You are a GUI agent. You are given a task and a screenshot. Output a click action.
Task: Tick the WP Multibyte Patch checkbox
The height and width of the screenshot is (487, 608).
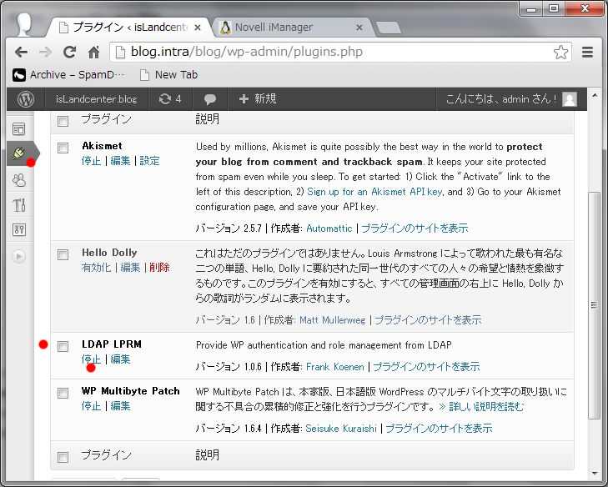point(63,393)
